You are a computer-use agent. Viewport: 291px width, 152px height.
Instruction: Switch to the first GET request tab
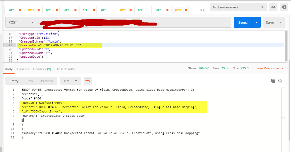tap(15, 10)
